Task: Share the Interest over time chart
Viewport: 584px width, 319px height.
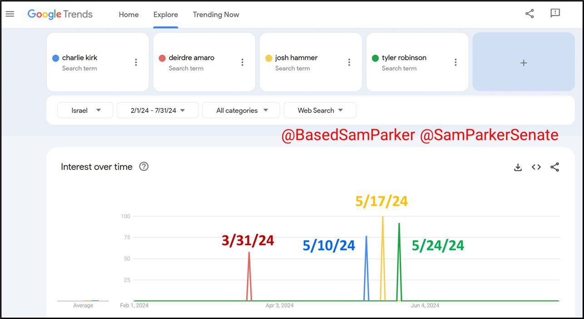Action: point(554,167)
